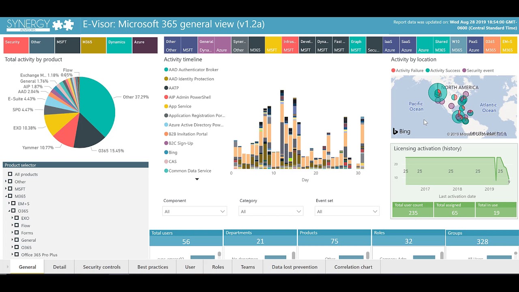Open the User tab

tap(190, 267)
